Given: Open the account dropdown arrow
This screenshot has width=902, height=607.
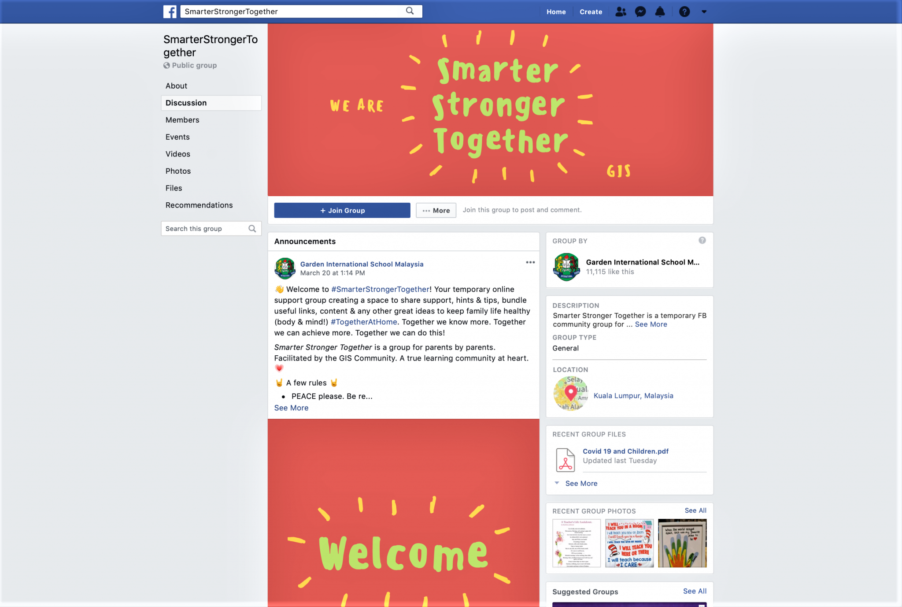Looking at the screenshot, I should tap(704, 12).
